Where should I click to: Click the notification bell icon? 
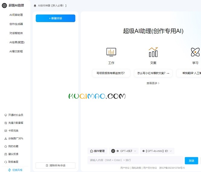(35, 6)
